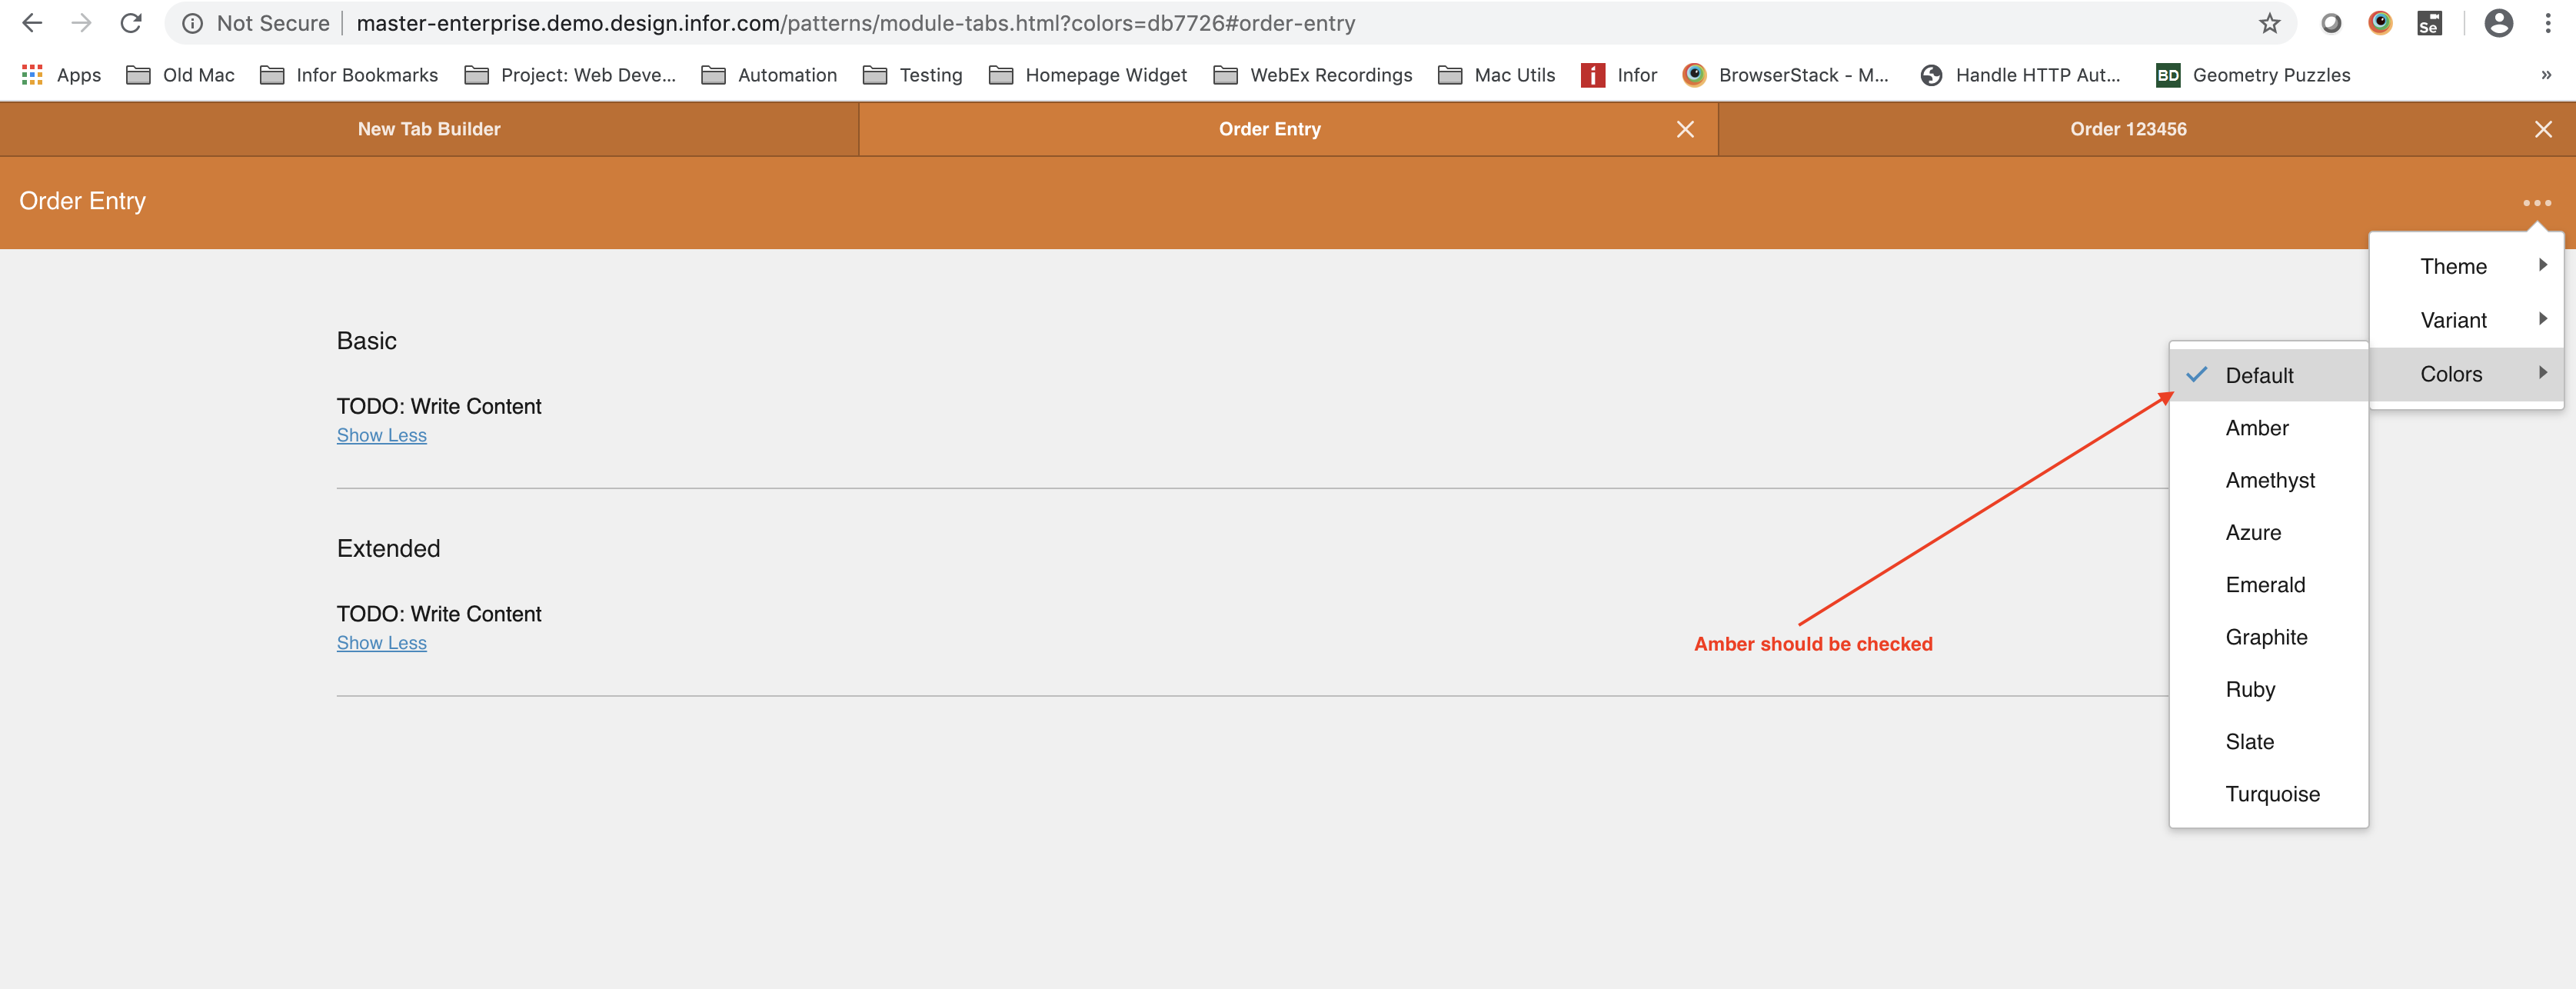
Task: Click the Selenium IDE extension icon
Action: (x=2429, y=23)
